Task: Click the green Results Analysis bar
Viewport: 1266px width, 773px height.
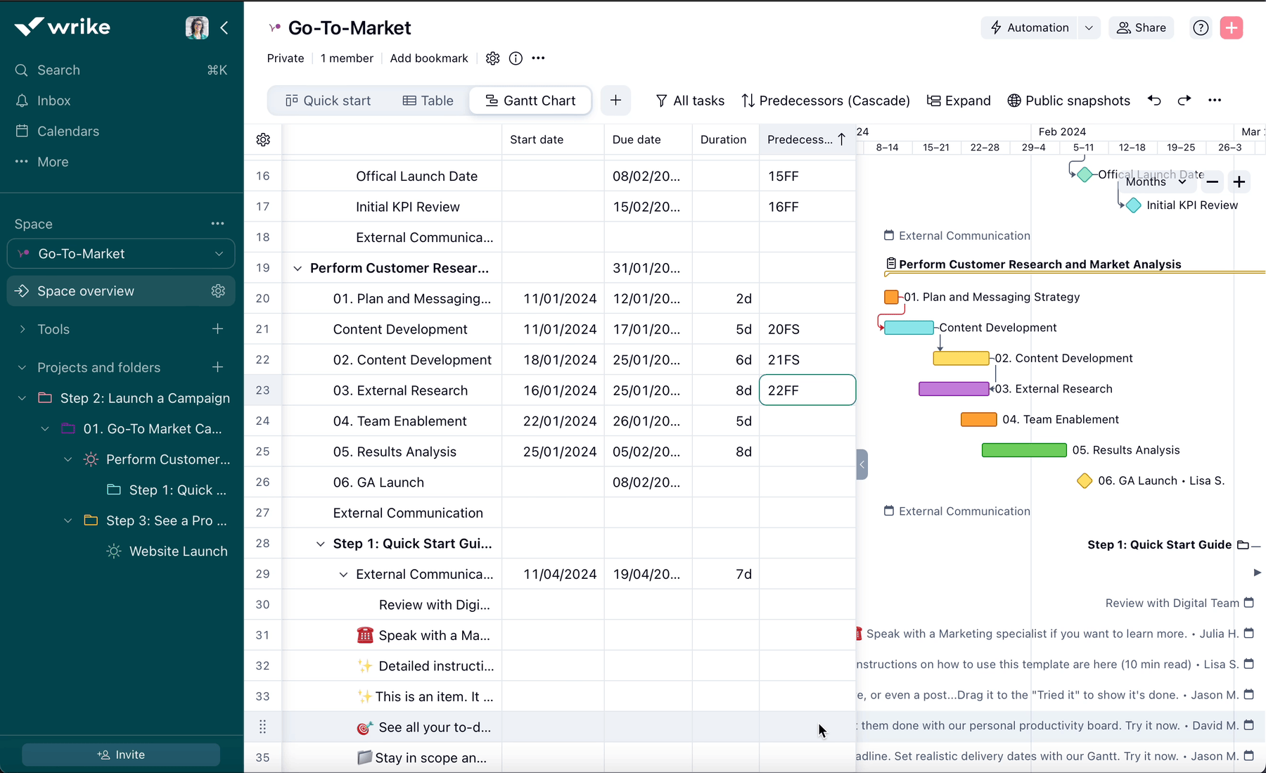Action: click(1023, 450)
